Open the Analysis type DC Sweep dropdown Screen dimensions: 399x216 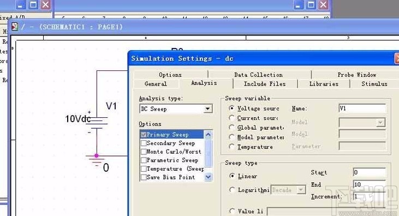tap(207, 109)
